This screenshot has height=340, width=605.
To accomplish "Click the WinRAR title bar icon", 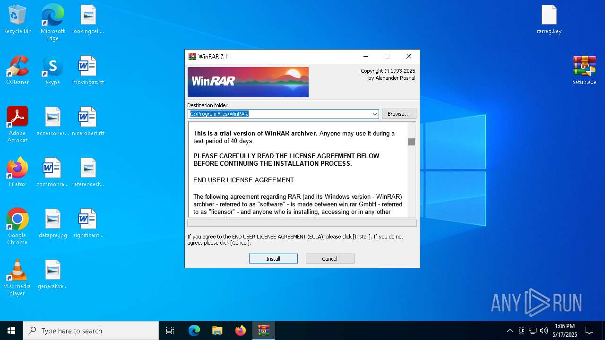I will coord(192,56).
